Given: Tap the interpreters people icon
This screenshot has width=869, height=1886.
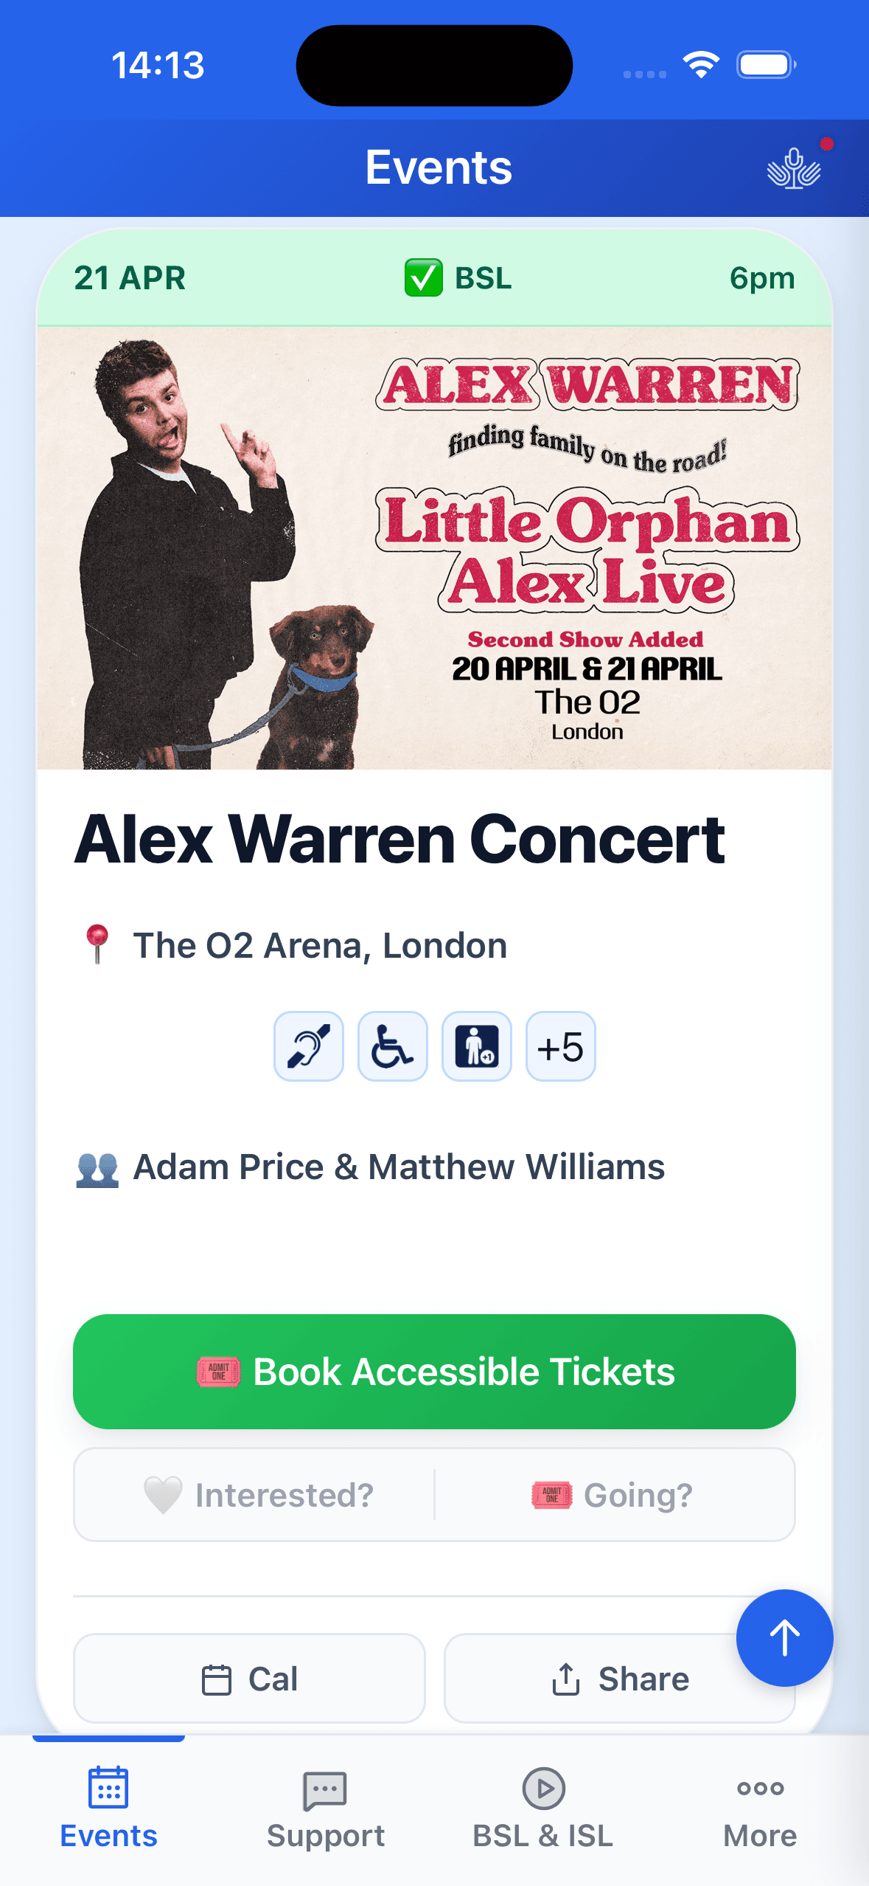Looking at the screenshot, I should coord(97,1169).
